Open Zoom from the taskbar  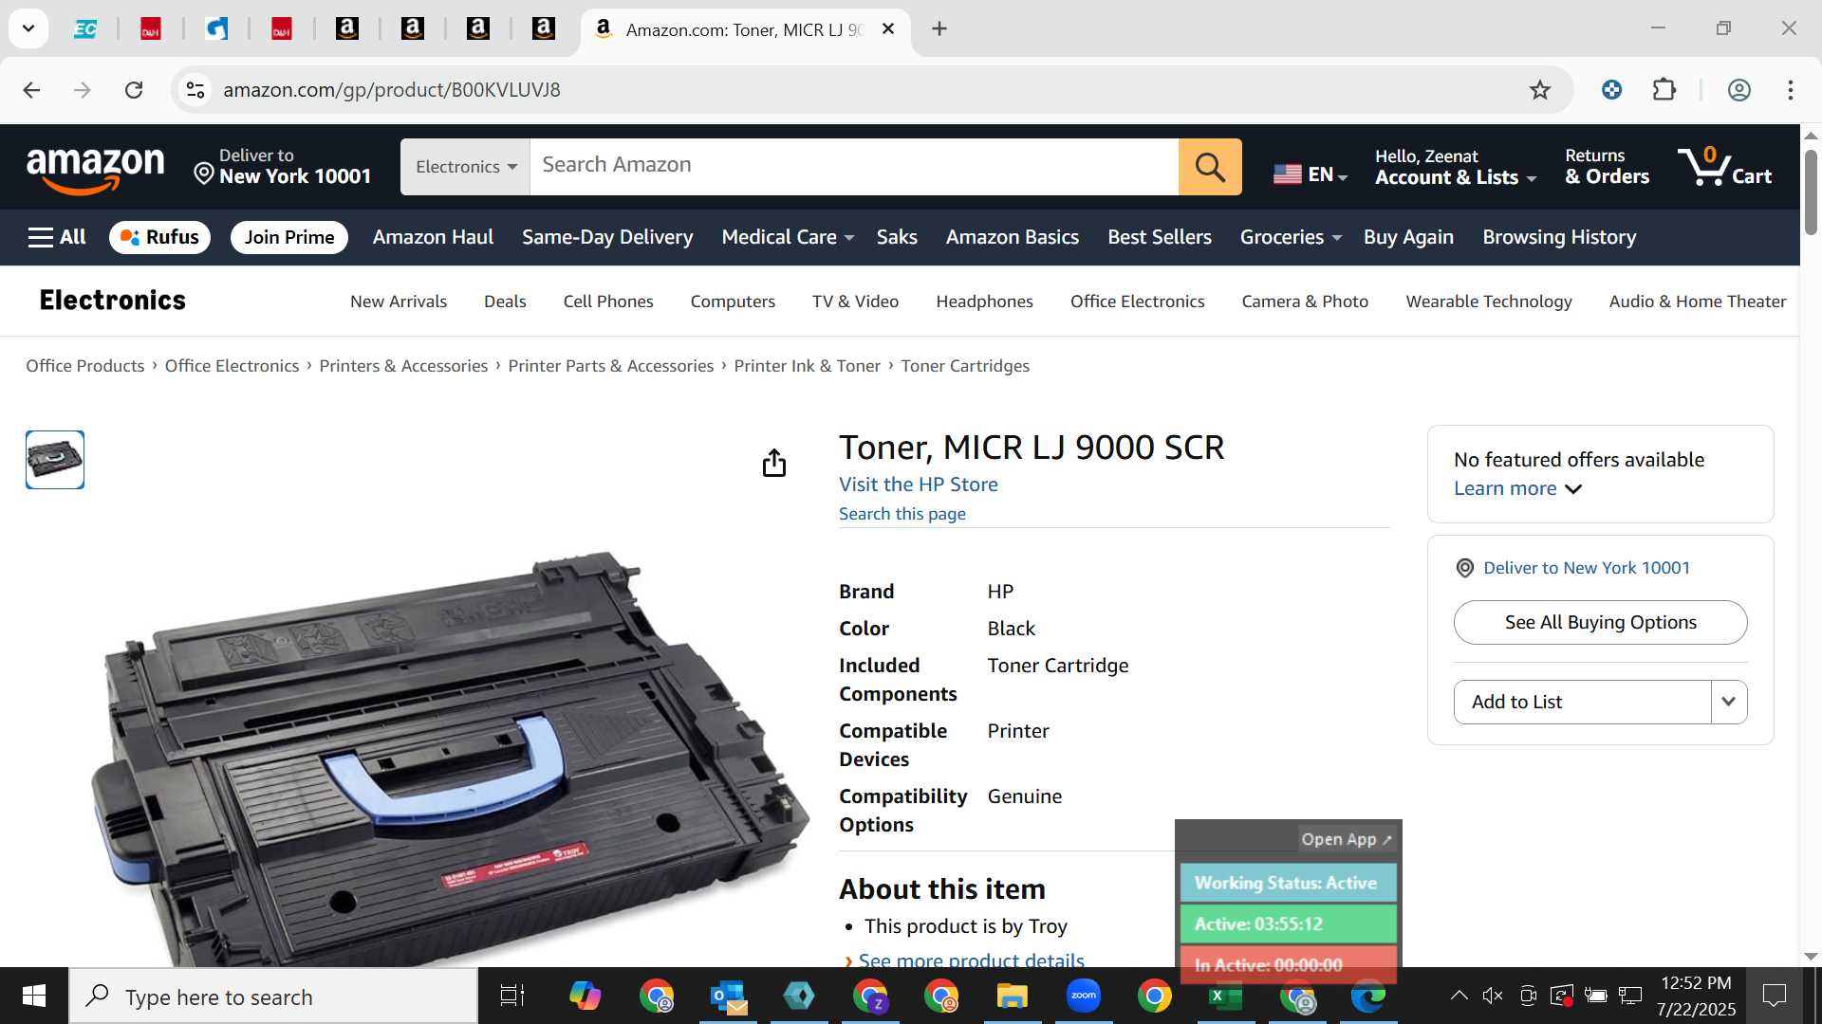tap(1083, 997)
